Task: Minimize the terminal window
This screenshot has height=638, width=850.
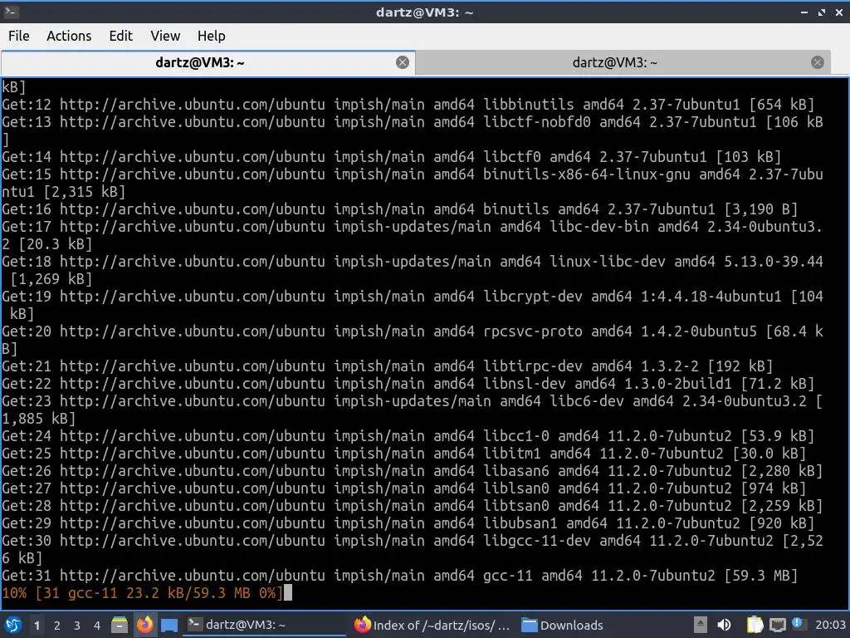Action: pos(804,12)
